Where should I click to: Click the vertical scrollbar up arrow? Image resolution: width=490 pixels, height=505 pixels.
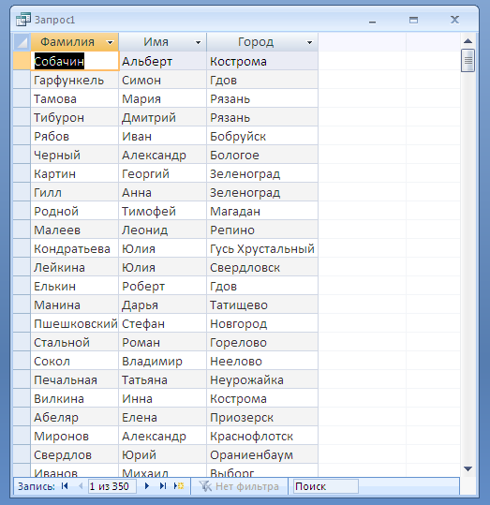click(x=468, y=41)
